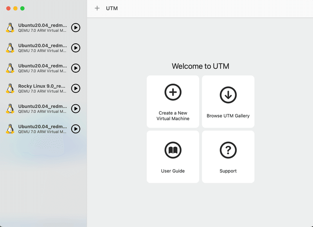The height and width of the screenshot is (227, 313).
Task: Start the Rocky Linux 9.0 VM with its play button
Action: click(x=76, y=88)
